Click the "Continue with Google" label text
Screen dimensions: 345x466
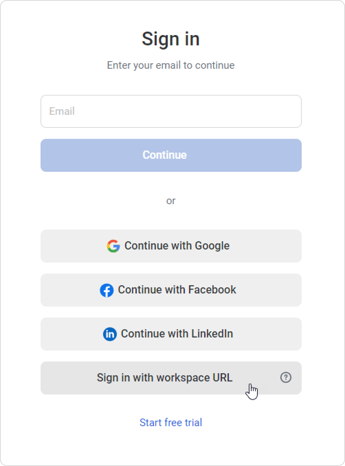pos(177,246)
